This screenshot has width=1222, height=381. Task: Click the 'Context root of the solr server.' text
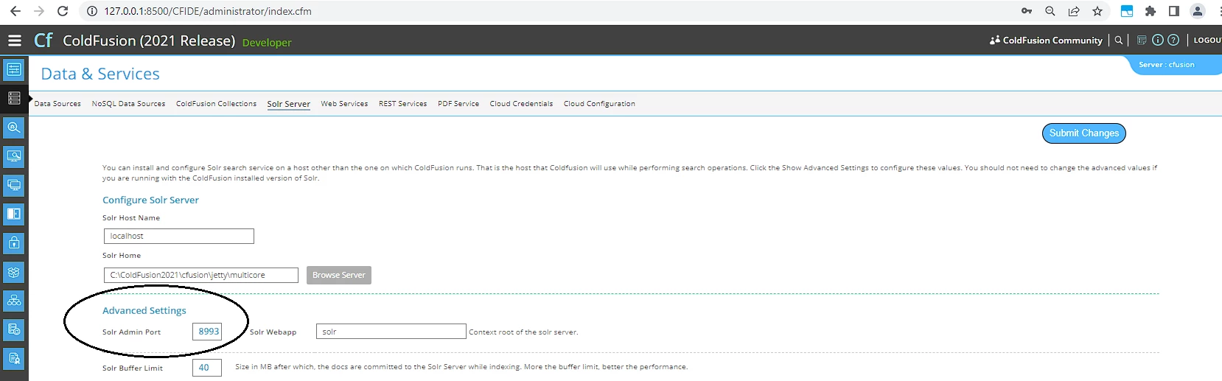[x=523, y=332]
